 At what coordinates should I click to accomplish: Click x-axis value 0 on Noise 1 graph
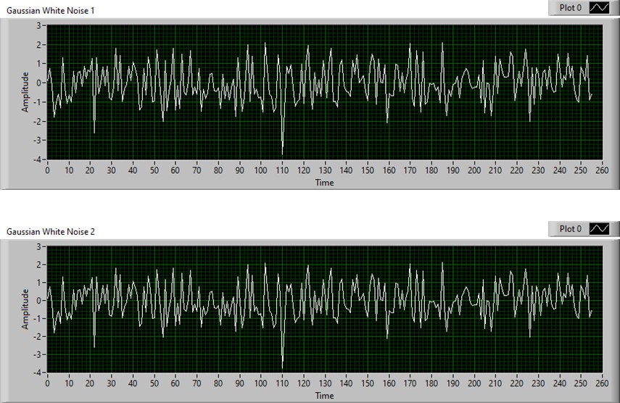pyautogui.click(x=47, y=170)
